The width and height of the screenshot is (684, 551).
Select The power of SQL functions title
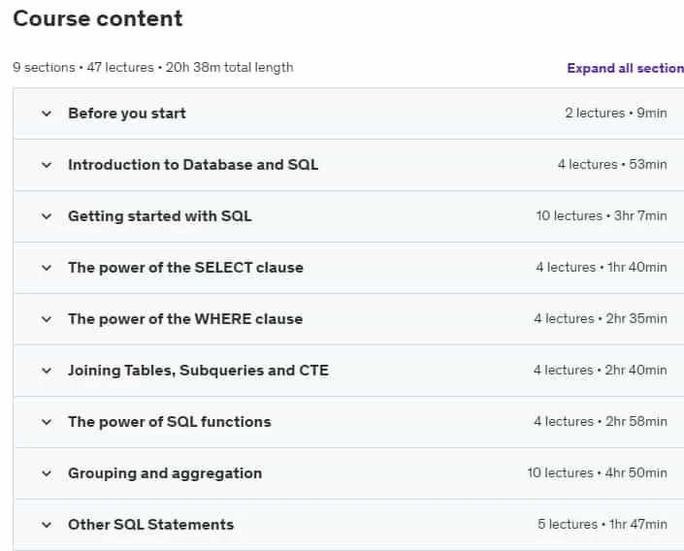click(170, 422)
